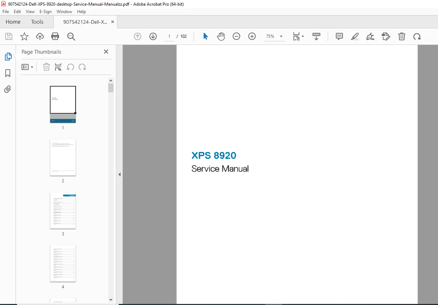Go to next page arrow
This screenshot has width=438, height=305.
[153, 36]
